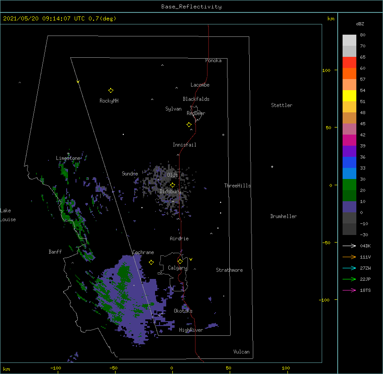
Task: Click the magenta 42 dBZ color swatch
Action: click(349, 140)
